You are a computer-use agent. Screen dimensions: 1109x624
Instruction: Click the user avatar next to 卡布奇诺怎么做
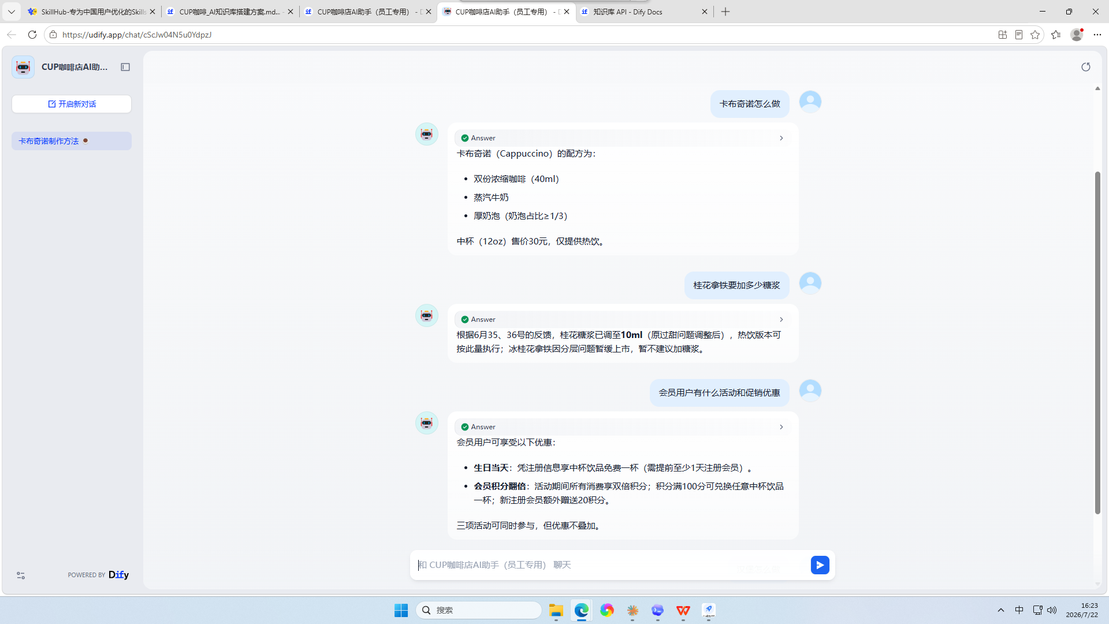810,102
